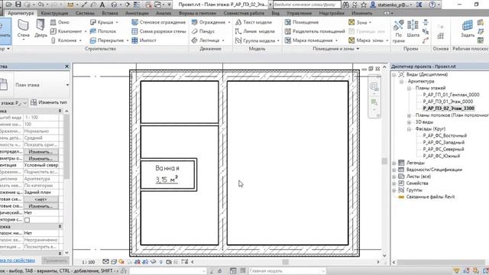Click the canvas vertical scrollbar thumb

click(x=384, y=161)
